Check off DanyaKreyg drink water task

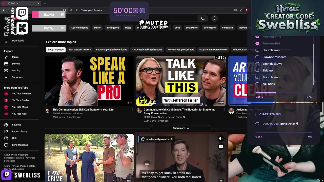(257, 124)
